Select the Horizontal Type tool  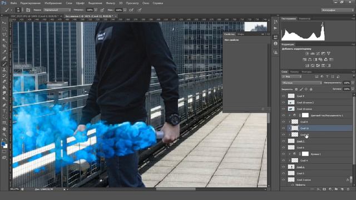[x=4, y=111]
